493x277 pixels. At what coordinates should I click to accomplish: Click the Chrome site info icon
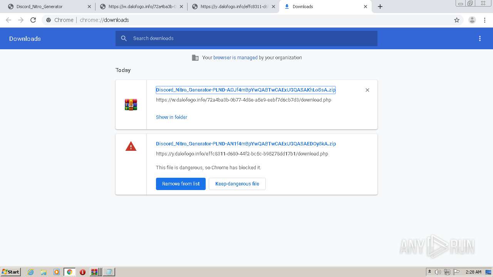coord(49,20)
